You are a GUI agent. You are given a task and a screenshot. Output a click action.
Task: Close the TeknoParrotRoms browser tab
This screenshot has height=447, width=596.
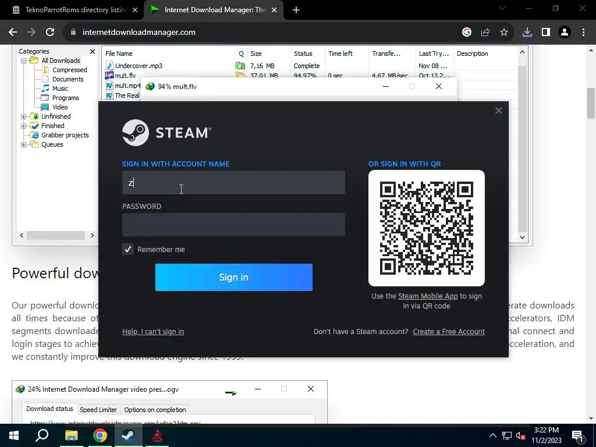pyautogui.click(x=135, y=10)
